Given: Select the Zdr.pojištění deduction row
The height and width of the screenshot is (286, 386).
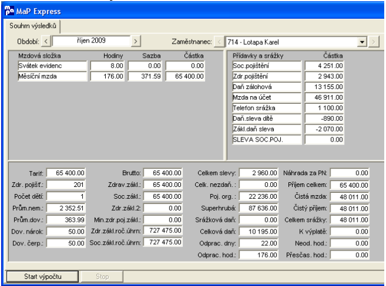Looking at the screenshot, I should click(267, 76).
